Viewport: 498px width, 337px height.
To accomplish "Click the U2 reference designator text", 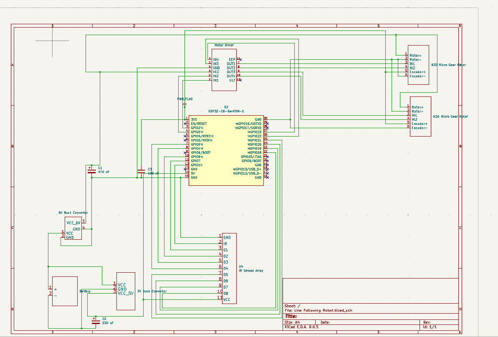I will pos(226,107).
